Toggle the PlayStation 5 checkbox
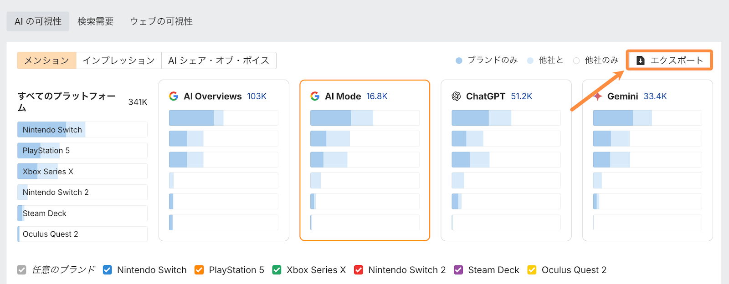The height and width of the screenshot is (284, 729). click(199, 270)
